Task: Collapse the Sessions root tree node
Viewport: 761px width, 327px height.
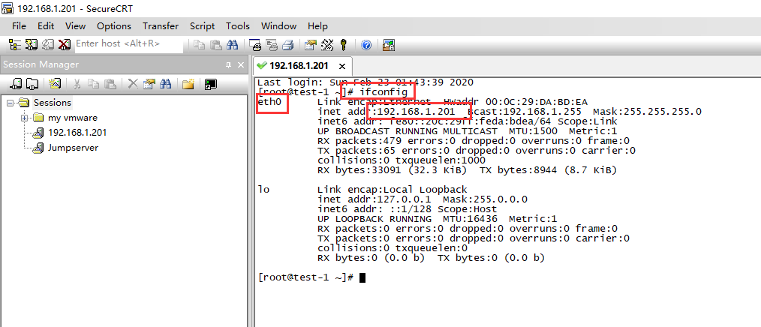Action: [x=10, y=103]
